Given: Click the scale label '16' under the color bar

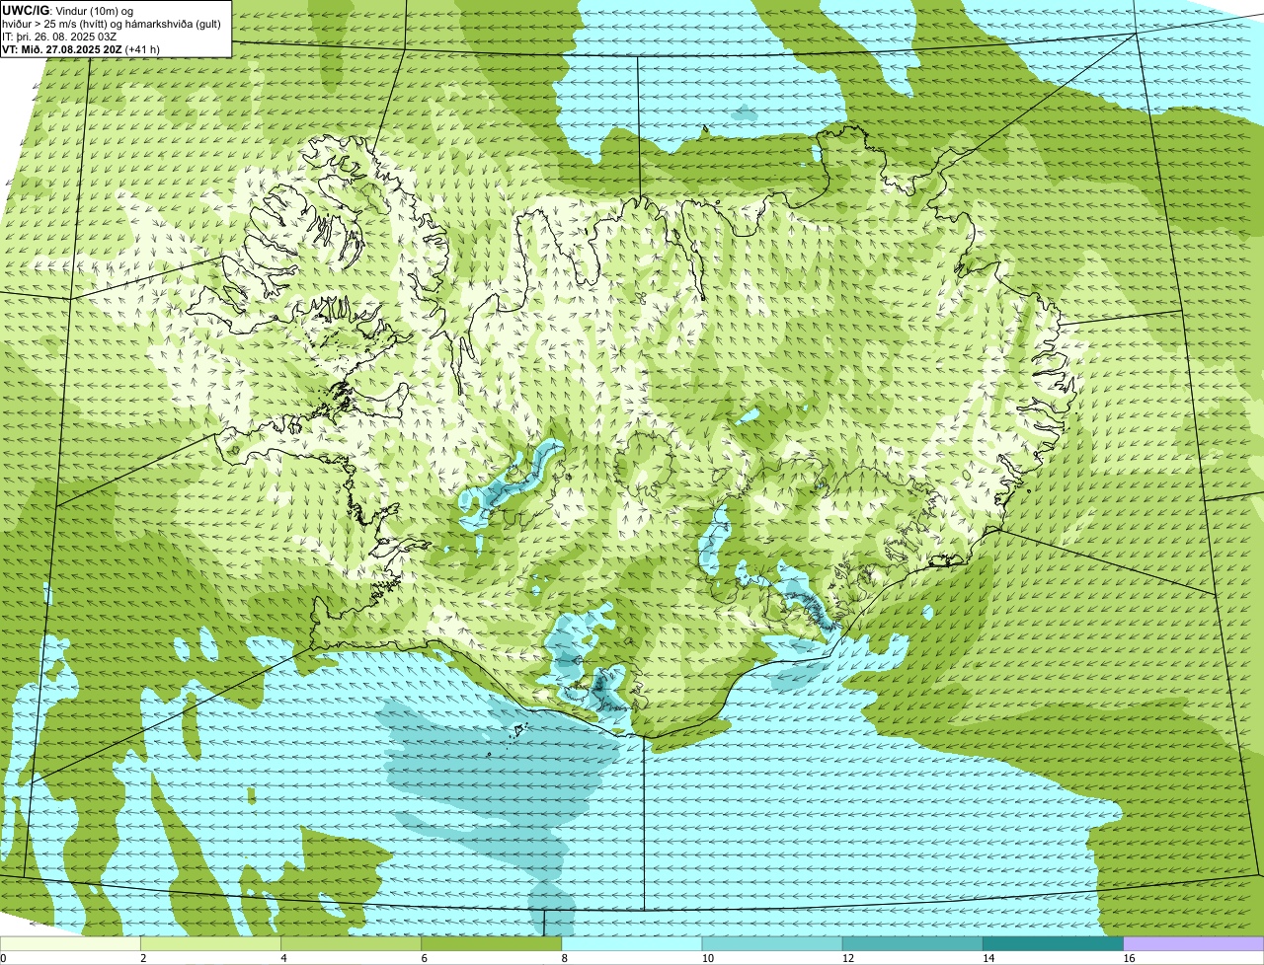Looking at the screenshot, I should (1129, 958).
